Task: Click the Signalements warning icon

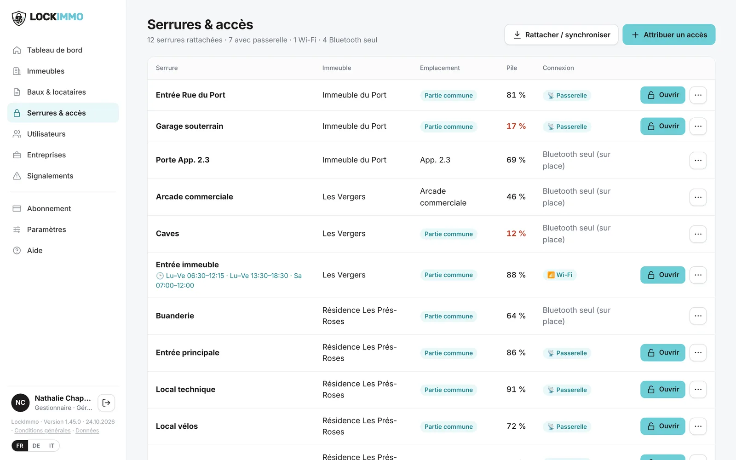Action: 17,176
